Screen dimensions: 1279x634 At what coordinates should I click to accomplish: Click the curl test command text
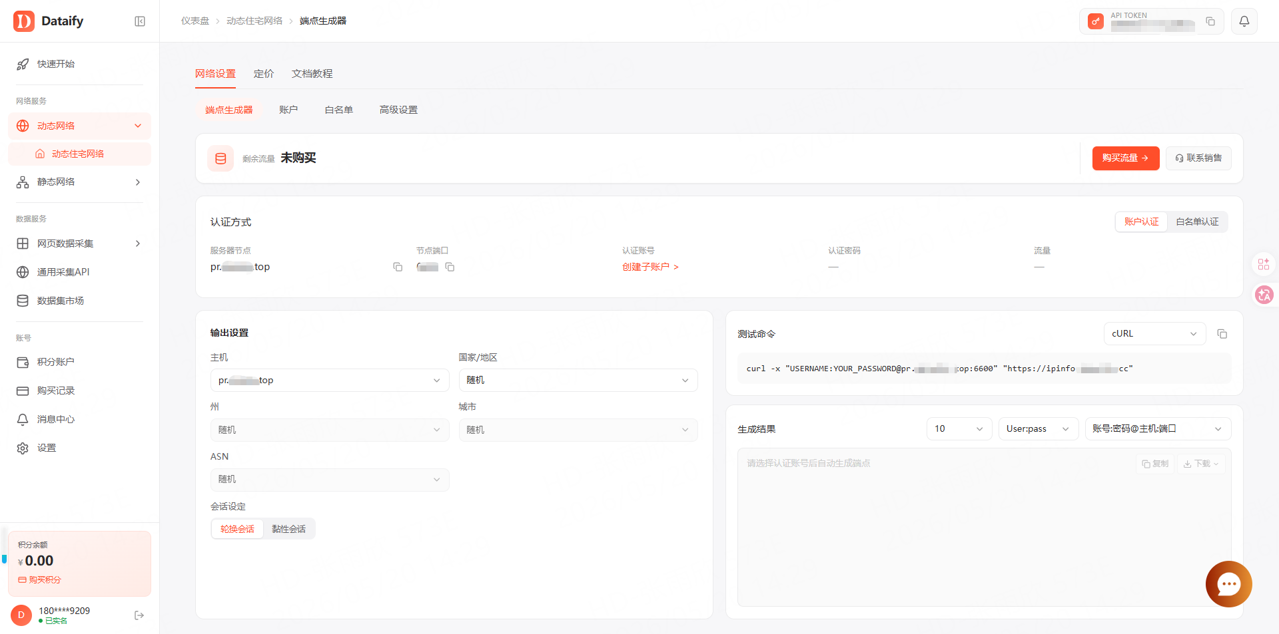[x=939, y=369]
